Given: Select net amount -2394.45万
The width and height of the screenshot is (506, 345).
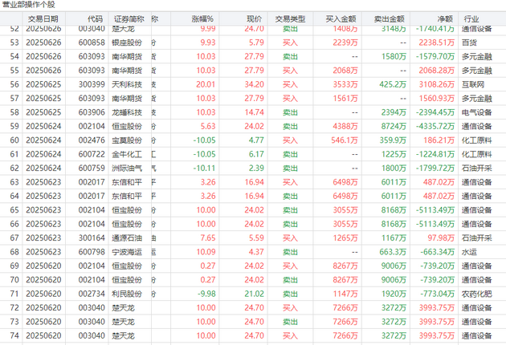Looking at the screenshot, I should coord(435,112).
